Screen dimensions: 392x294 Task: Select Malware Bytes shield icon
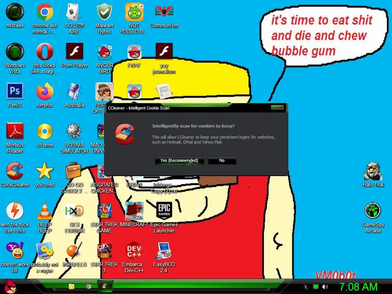pos(104,19)
